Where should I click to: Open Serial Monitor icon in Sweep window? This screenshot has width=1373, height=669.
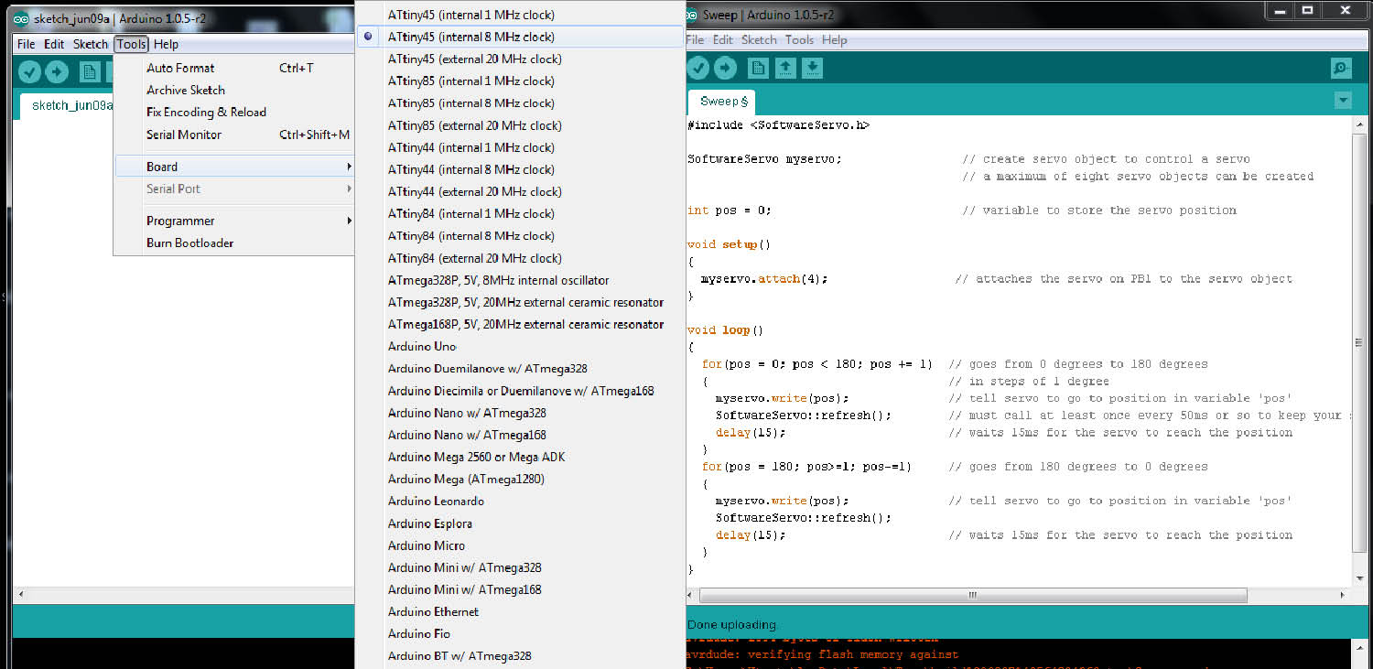point(1341,68)
